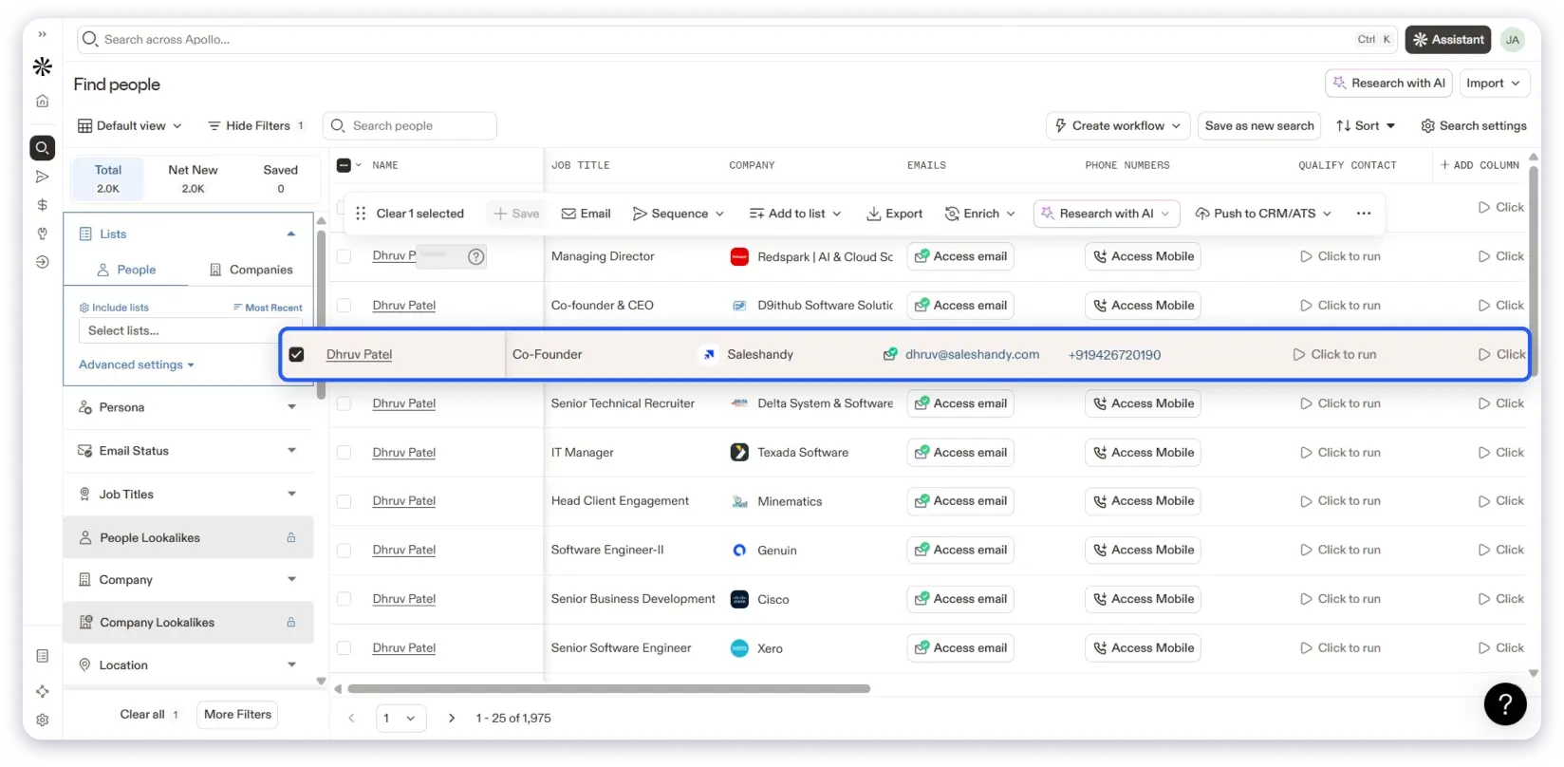The width and height of the screenshot is (1564, 767).
Task: Open the Sequences paper-plane sidebar icon
Action: [42, 177]
